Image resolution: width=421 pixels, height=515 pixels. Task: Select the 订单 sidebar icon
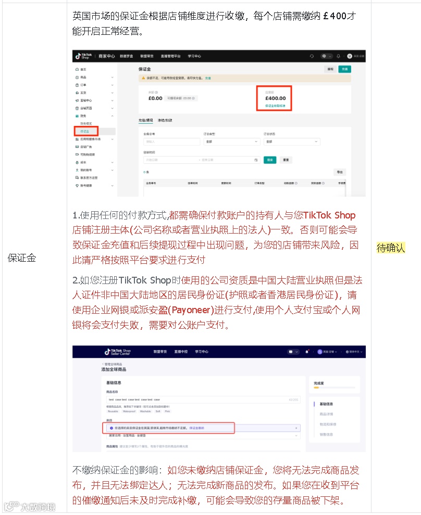[77, 85]
